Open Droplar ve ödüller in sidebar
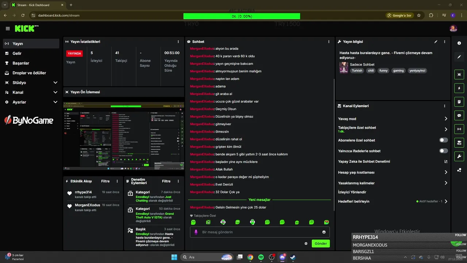 31,73
